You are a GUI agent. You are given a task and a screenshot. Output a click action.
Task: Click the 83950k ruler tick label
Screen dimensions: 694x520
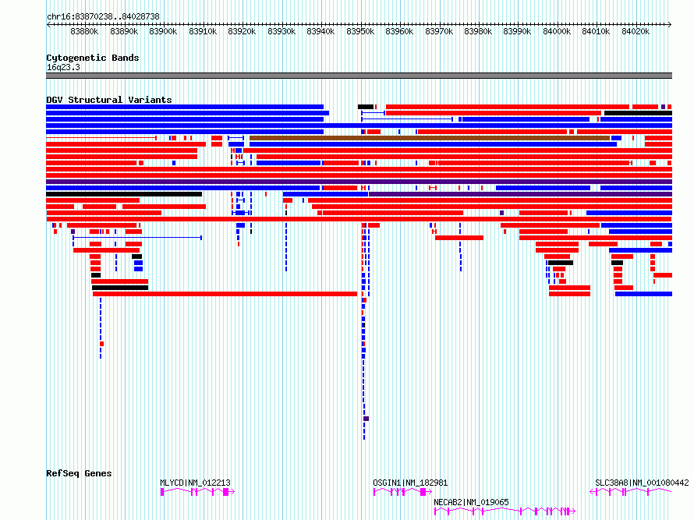[x=360, y=31]
